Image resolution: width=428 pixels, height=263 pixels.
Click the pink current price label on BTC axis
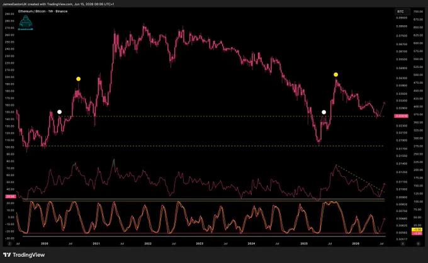pyautogui.click(x=402, y=116)
